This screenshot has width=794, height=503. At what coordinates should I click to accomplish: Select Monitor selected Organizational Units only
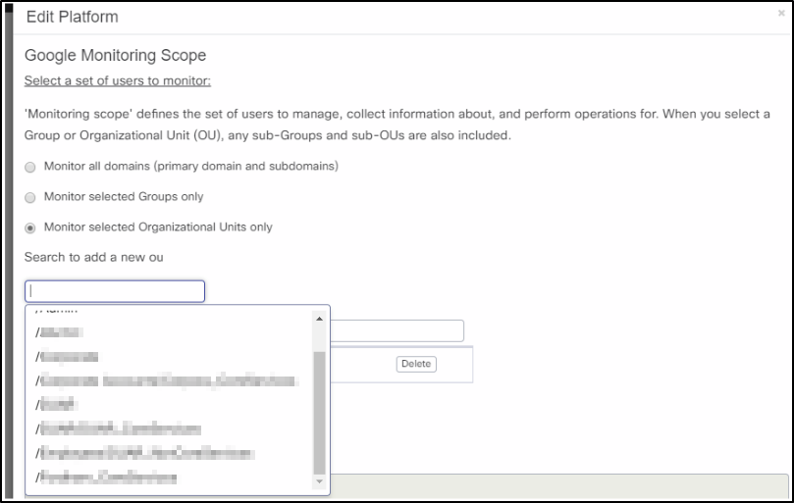click(x=30, y=227)
